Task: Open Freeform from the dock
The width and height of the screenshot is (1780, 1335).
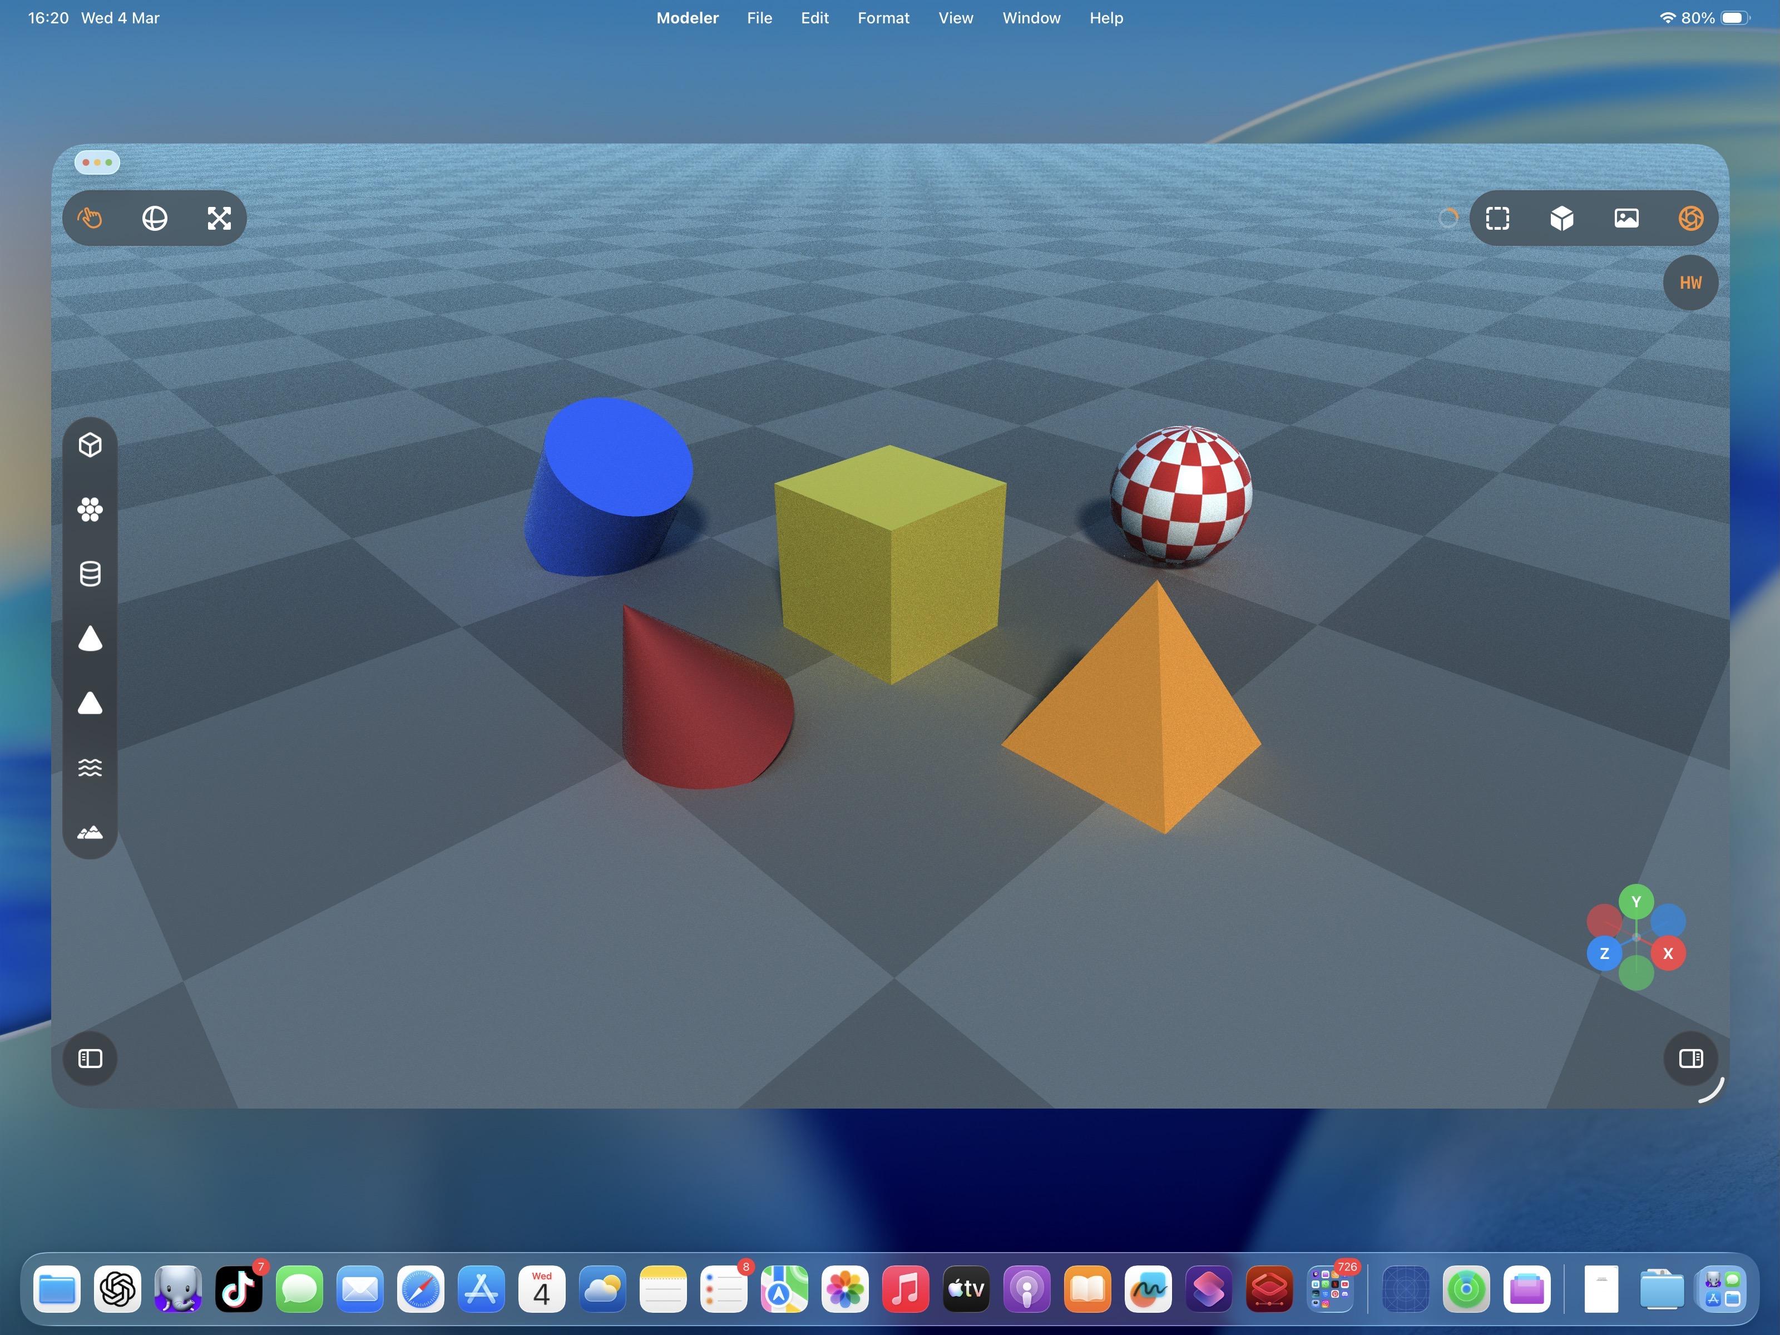Action: pos(1148,1290)
